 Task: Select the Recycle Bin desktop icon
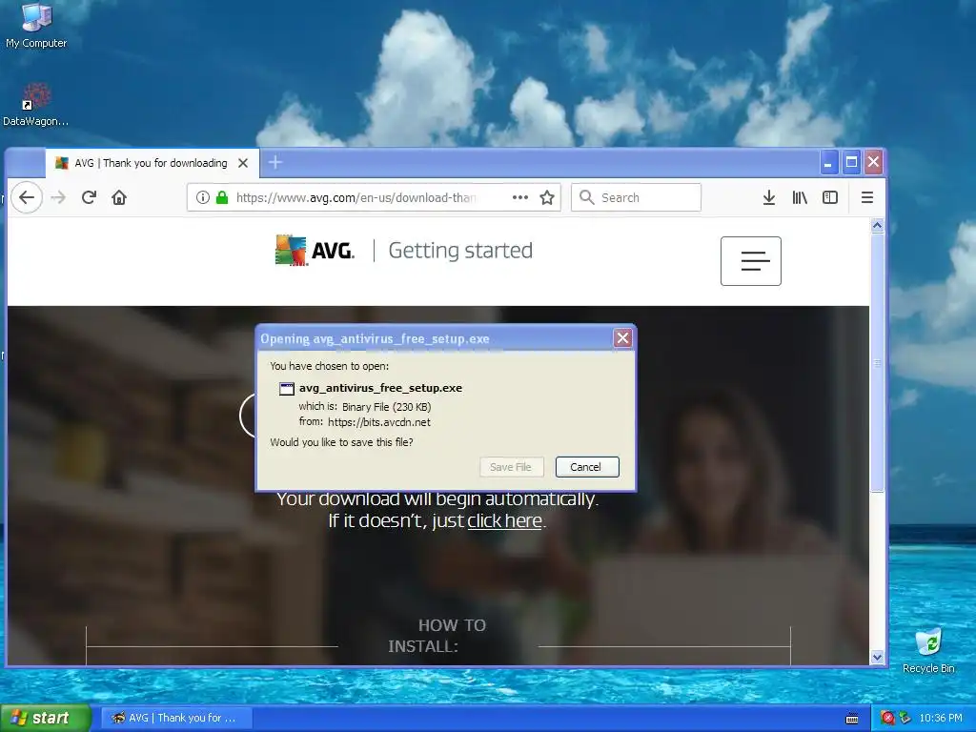click(928, 651)
